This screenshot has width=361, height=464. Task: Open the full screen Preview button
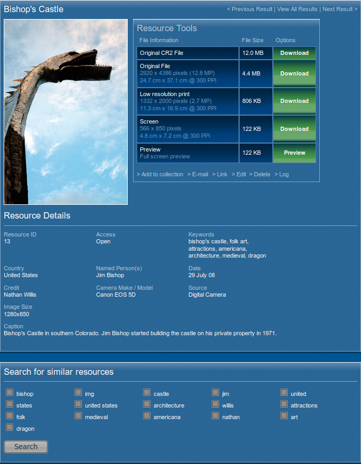[294, 153]
